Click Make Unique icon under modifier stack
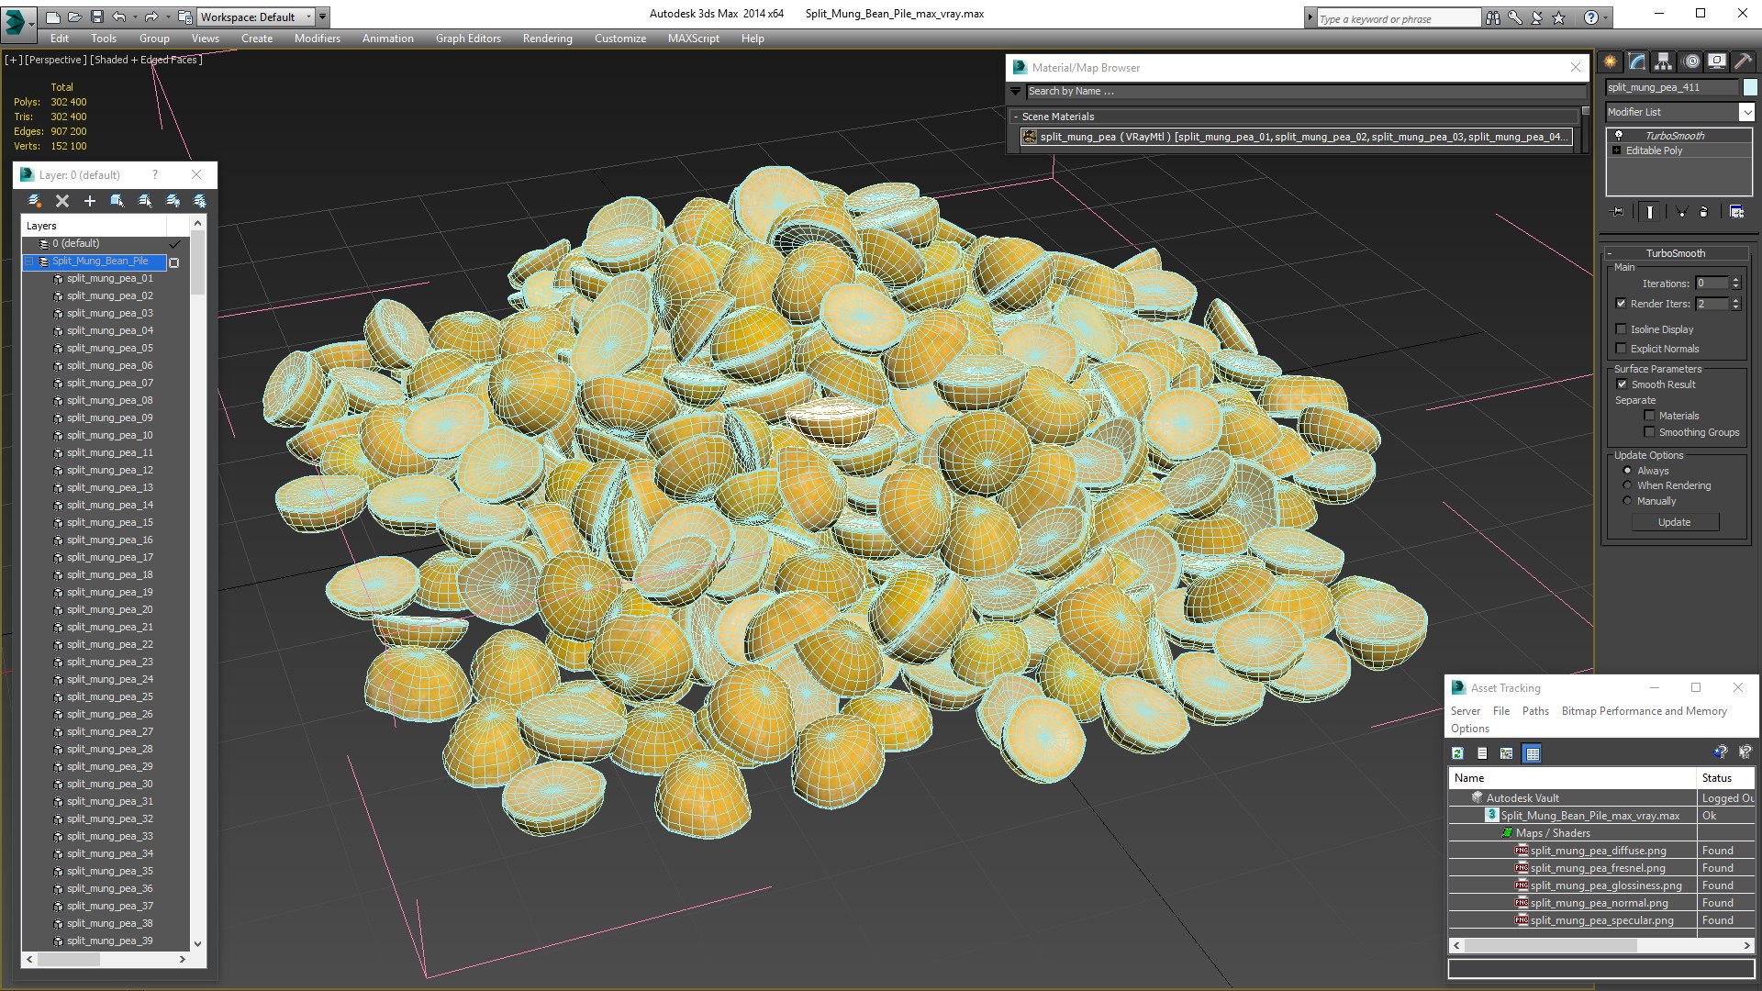This screenshot has height=991, width=1762. (1682, 212)
